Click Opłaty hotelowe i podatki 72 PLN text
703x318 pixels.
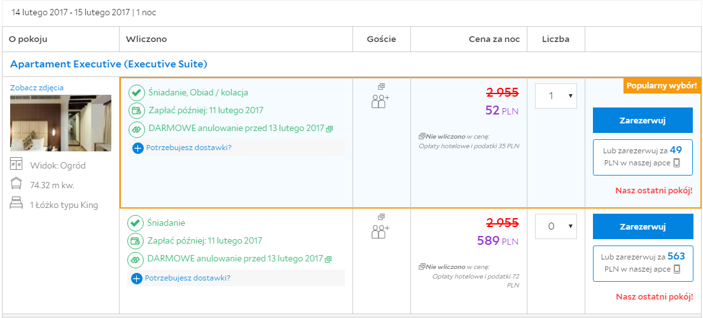pos(476,280)
